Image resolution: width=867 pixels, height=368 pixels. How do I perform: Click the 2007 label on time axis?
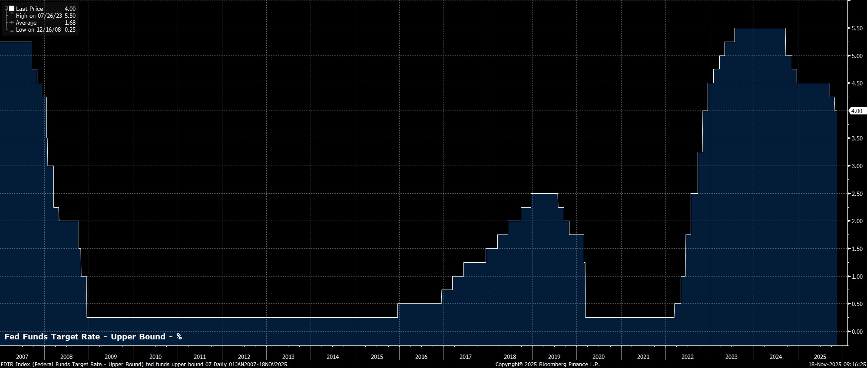tap(22, 357)
